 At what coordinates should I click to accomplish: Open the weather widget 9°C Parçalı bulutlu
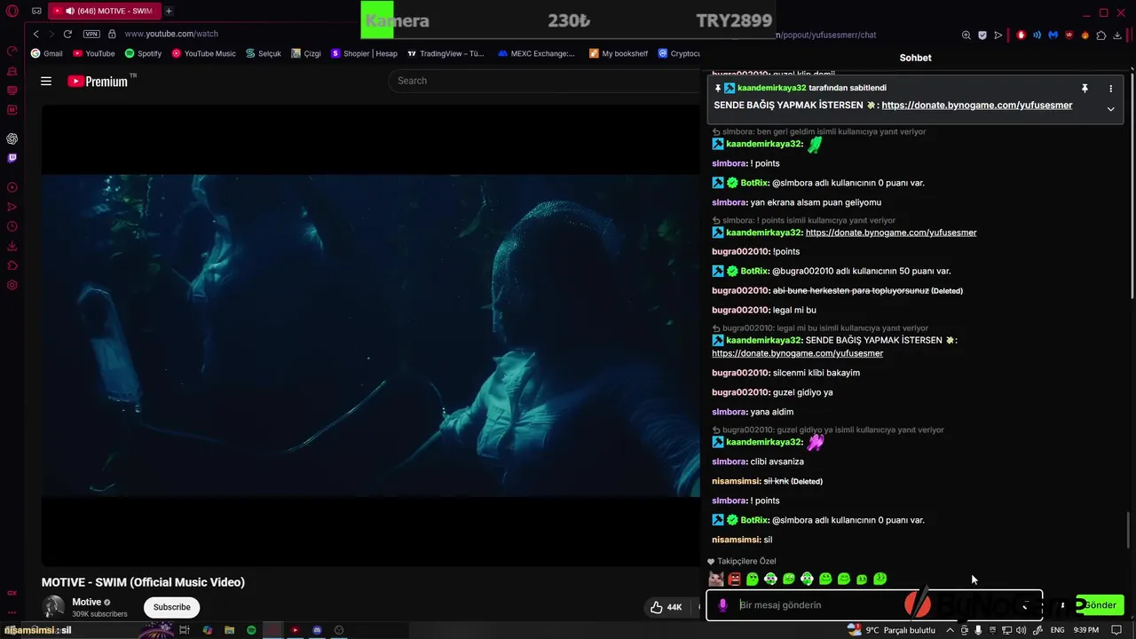click(x=892, y=630)
